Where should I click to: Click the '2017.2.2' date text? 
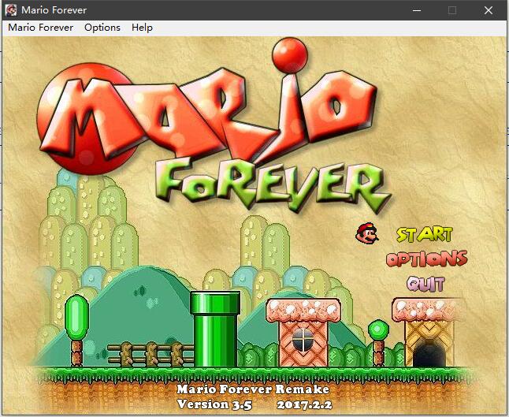click(304, 405)
